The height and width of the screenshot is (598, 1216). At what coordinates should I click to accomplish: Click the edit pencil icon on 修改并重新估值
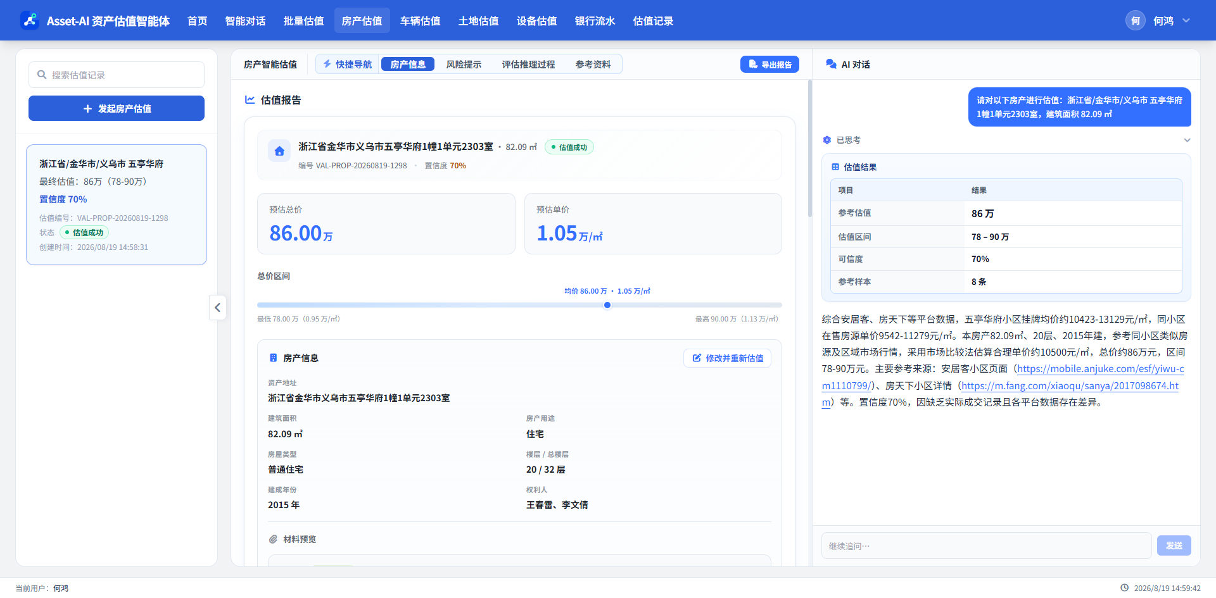697,358
